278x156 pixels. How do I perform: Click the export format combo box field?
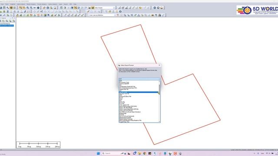click(x=139, y=79)
